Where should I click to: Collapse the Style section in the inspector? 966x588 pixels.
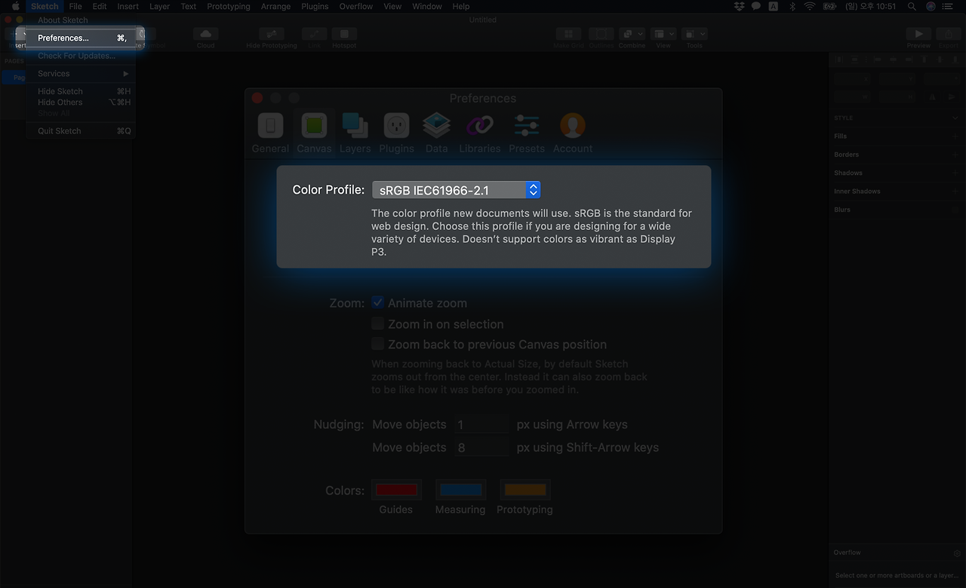click(x=955, y=118)
